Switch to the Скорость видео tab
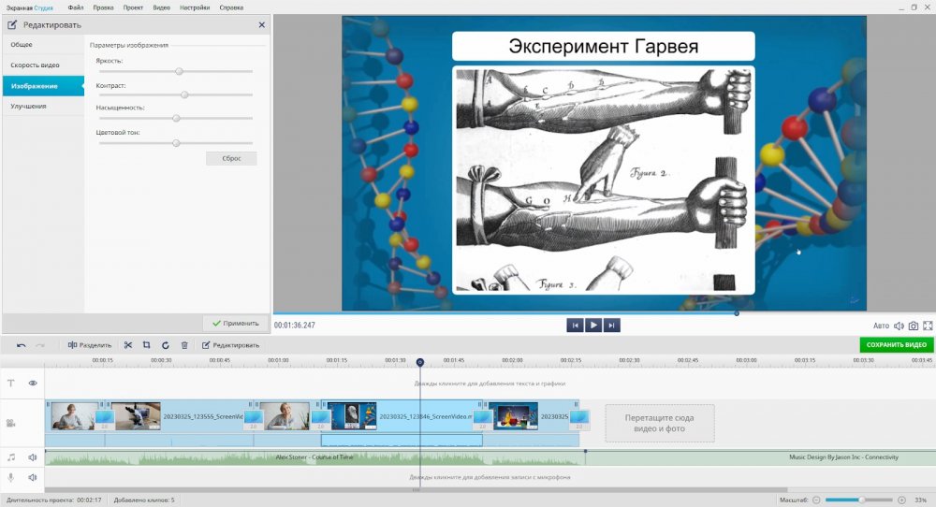Screen dimensions: 936x507 click(36, 65)
